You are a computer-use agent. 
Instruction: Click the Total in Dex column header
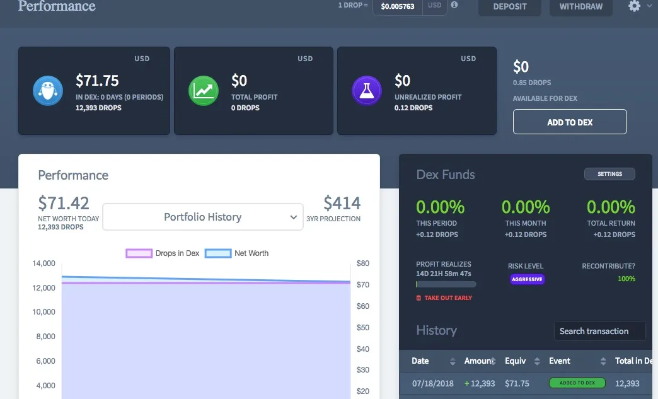[x=633, y=361]
